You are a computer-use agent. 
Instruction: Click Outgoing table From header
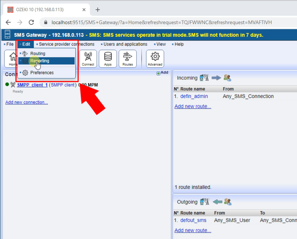pyautogui.click(x=219, y=213)
